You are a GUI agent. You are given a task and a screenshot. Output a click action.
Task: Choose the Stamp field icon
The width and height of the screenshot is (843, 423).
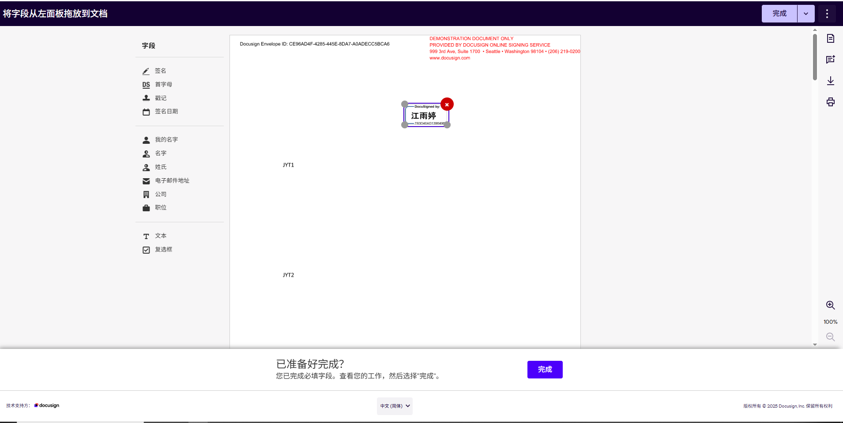point(146,98)
